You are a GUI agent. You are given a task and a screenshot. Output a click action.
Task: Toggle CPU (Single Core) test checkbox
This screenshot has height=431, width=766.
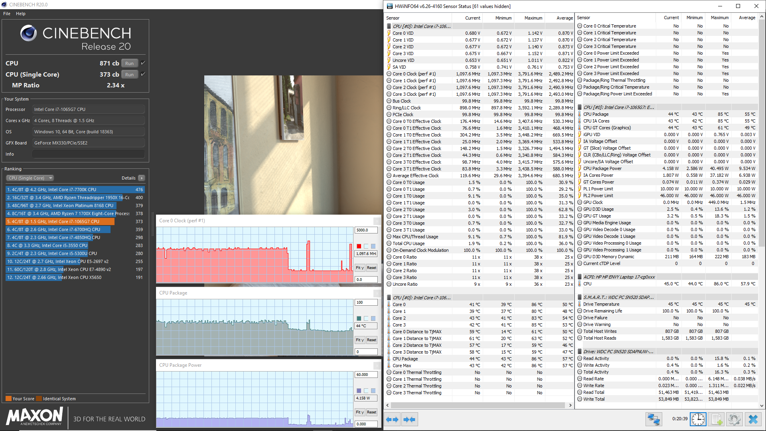(x=143, y=74)
